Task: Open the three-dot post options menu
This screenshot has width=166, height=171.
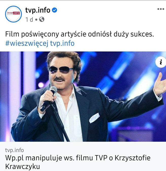Action: coord(161,9)
